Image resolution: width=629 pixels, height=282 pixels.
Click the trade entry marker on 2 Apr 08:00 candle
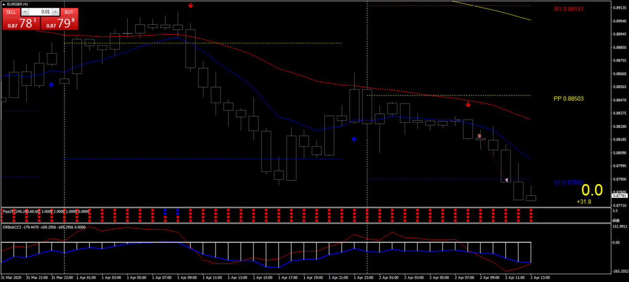(x=480, y=136)
